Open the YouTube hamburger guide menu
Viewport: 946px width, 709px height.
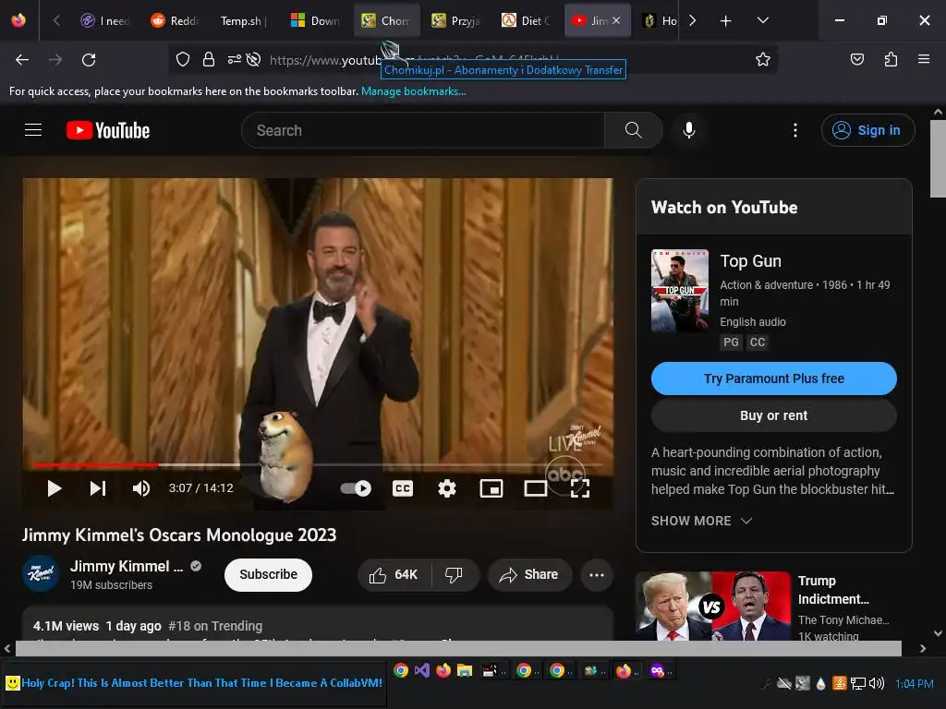[32, 129]
